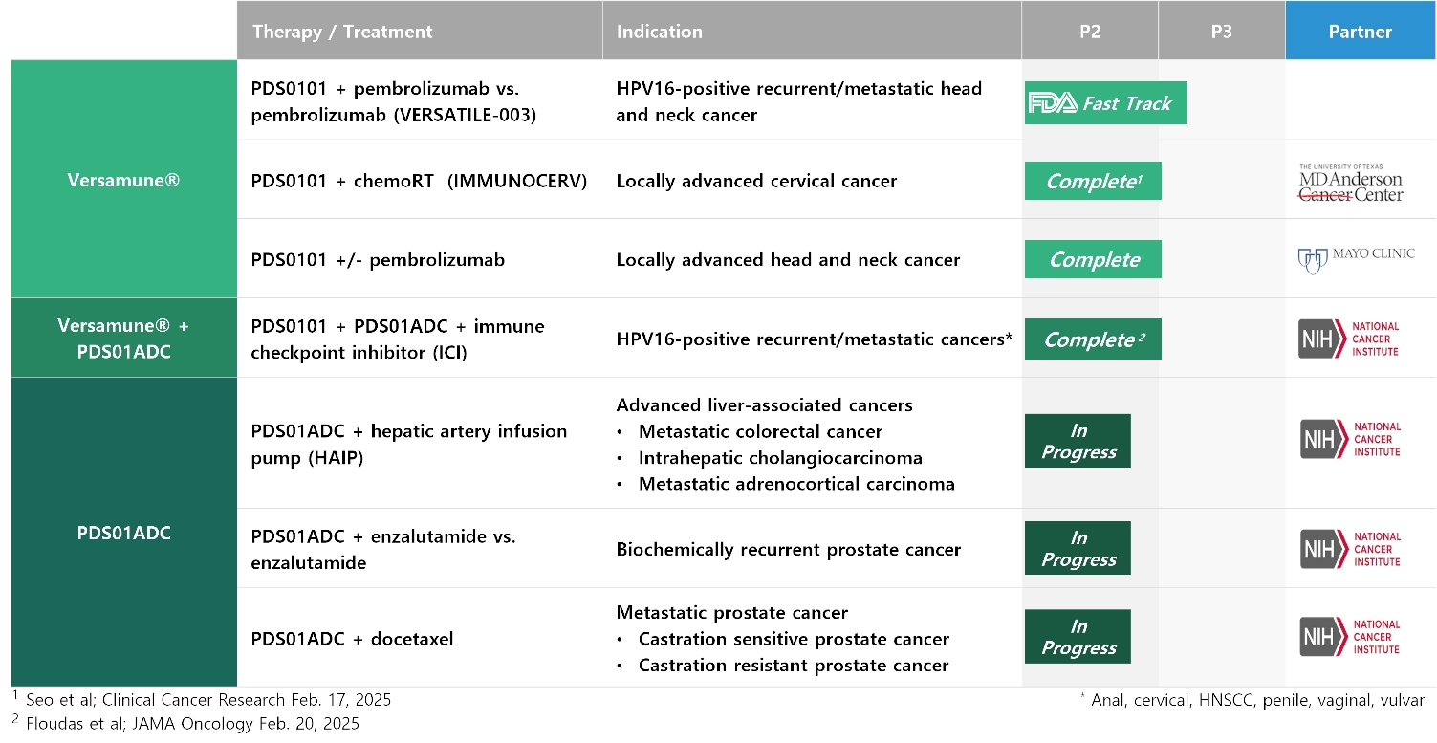The height and width of the screenshot is (743, 1437).
Task: Click the MD Anderson Cancer Center logo
Action: (1350, 183)
